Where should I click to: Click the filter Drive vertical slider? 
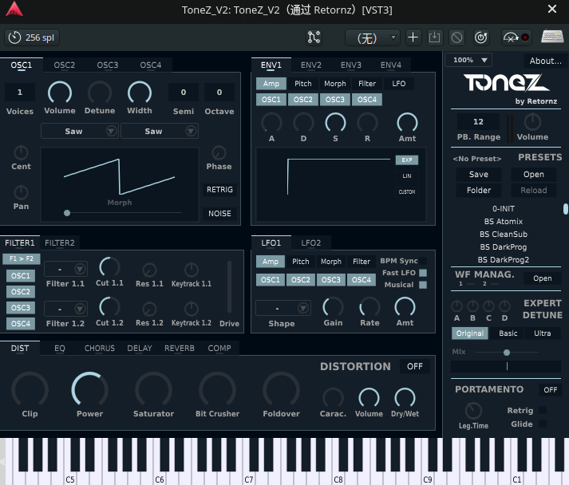(229, 286)
